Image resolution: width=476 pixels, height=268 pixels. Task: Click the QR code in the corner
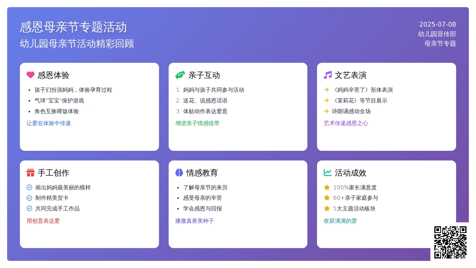pos(450,242)
